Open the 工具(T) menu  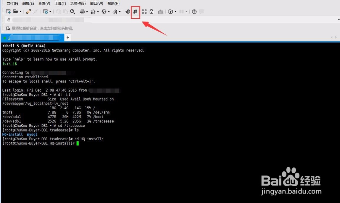60,3
